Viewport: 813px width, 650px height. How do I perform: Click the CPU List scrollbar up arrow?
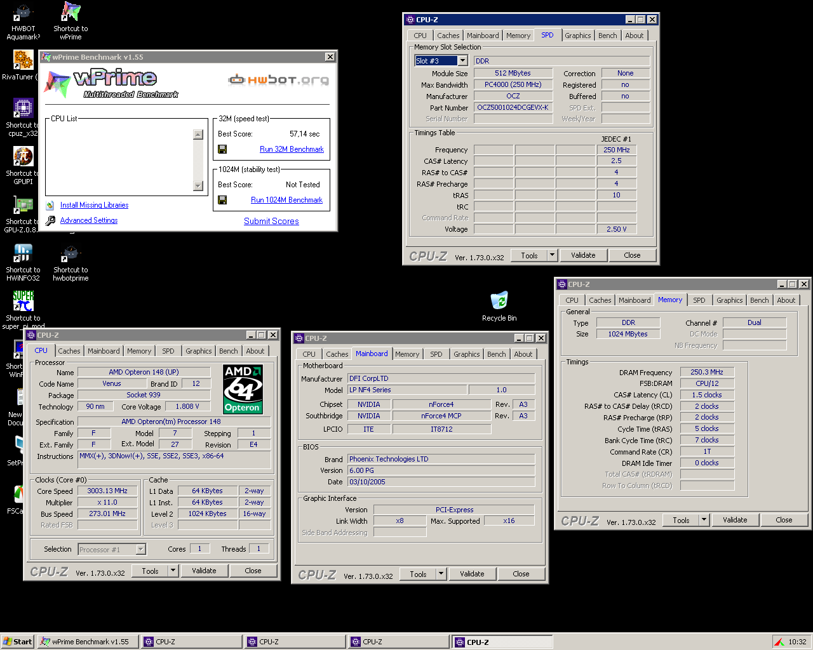198,135
